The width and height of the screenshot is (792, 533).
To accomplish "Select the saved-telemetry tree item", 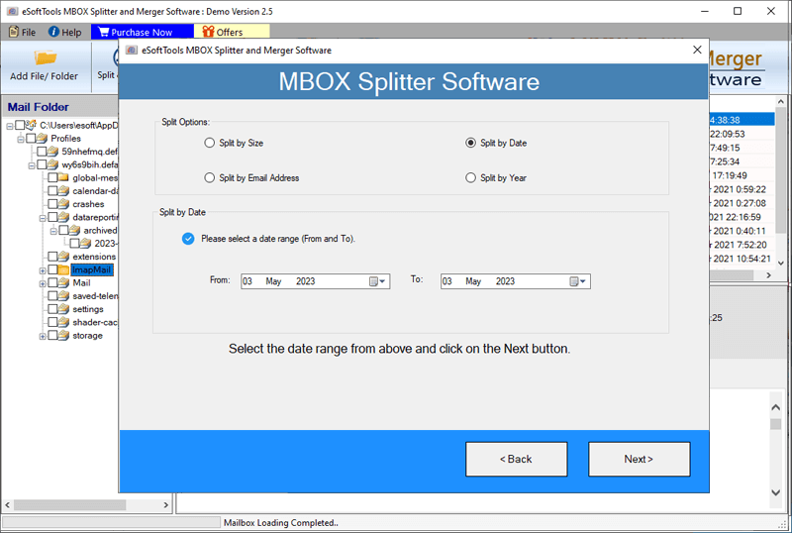I will pyautogui.click(x=95, y=296).
